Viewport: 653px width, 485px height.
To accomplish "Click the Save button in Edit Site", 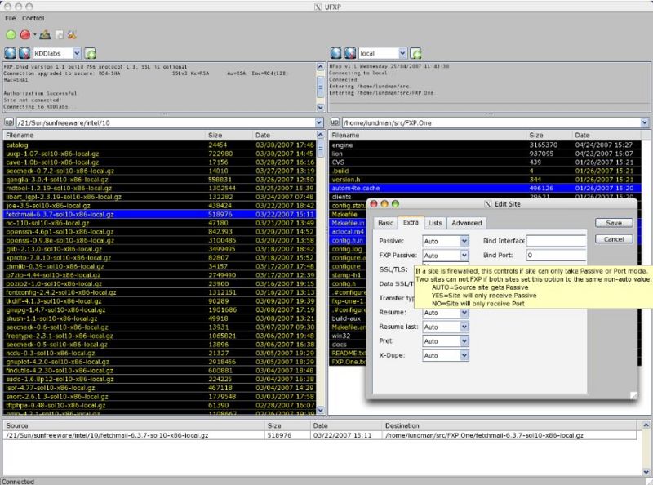I will pos(614,223).
